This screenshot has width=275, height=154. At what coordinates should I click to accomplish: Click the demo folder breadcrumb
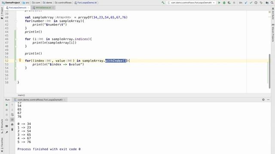pyautogui.click(x=47, y=3)
